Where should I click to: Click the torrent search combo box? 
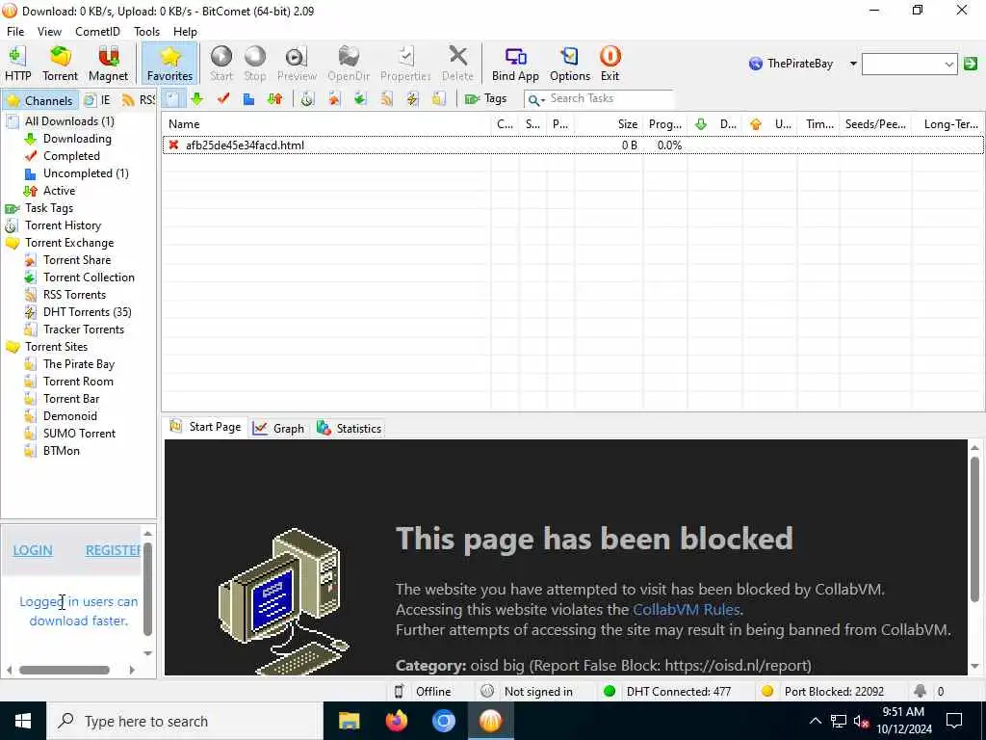[909, 64]
